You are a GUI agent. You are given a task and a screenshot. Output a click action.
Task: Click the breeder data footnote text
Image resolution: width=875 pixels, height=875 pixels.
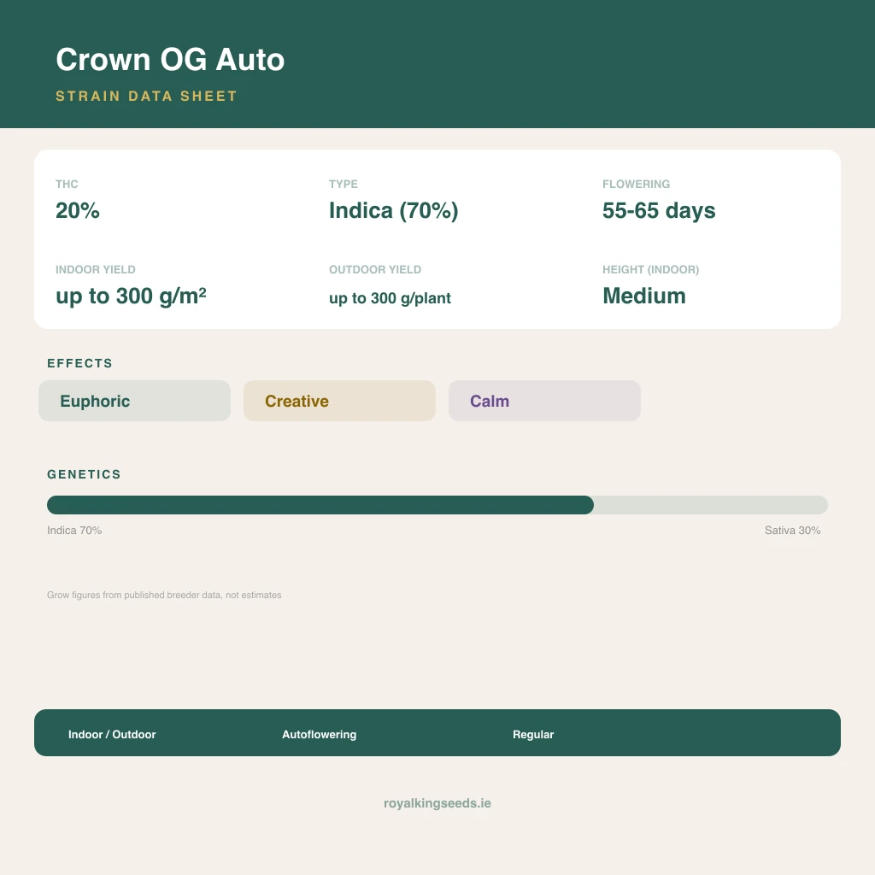pos(164,595)
